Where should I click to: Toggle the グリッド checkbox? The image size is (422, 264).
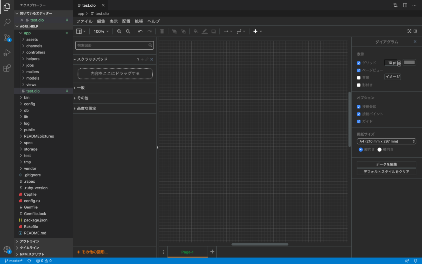359,63
